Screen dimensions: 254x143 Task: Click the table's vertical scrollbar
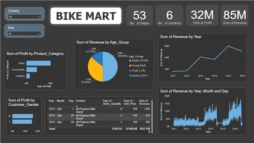(x=152, y=116)
